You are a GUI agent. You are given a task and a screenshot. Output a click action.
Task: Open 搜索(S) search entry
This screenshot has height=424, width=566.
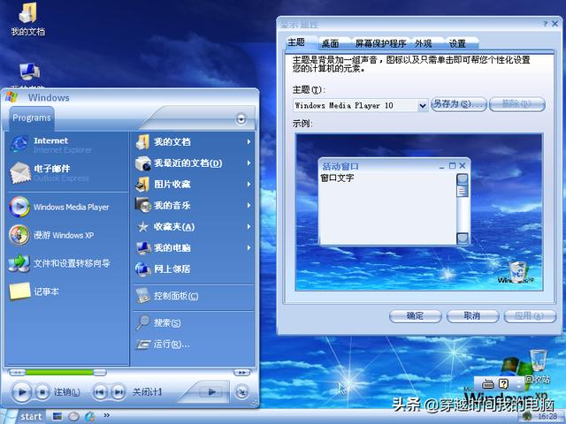tap(194, 322)
